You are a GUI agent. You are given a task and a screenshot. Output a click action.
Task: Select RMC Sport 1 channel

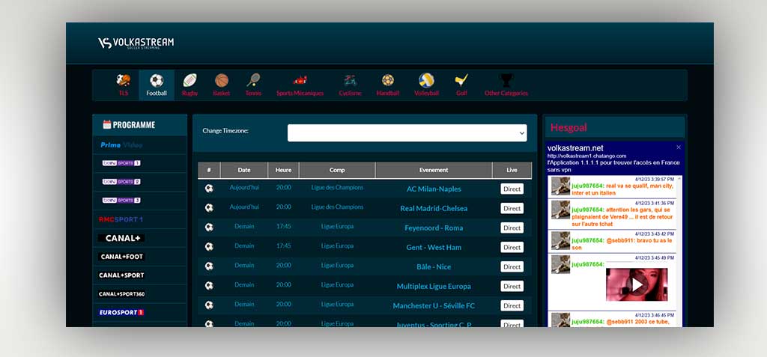pos(121,219)
